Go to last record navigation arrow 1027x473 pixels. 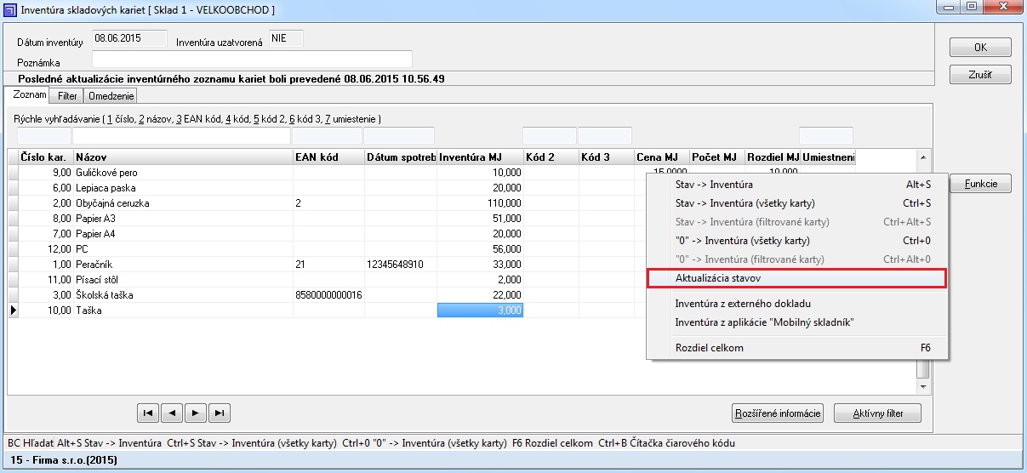220,413
